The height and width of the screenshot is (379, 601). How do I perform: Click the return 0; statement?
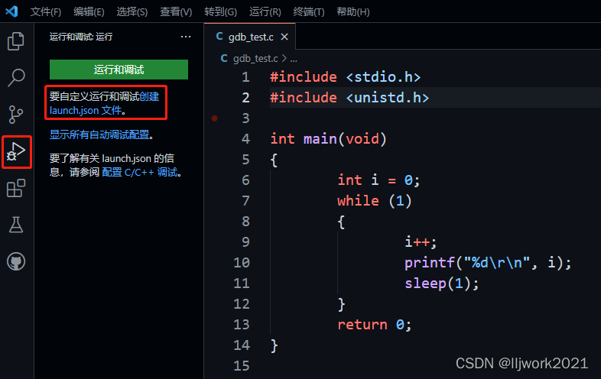375,325
